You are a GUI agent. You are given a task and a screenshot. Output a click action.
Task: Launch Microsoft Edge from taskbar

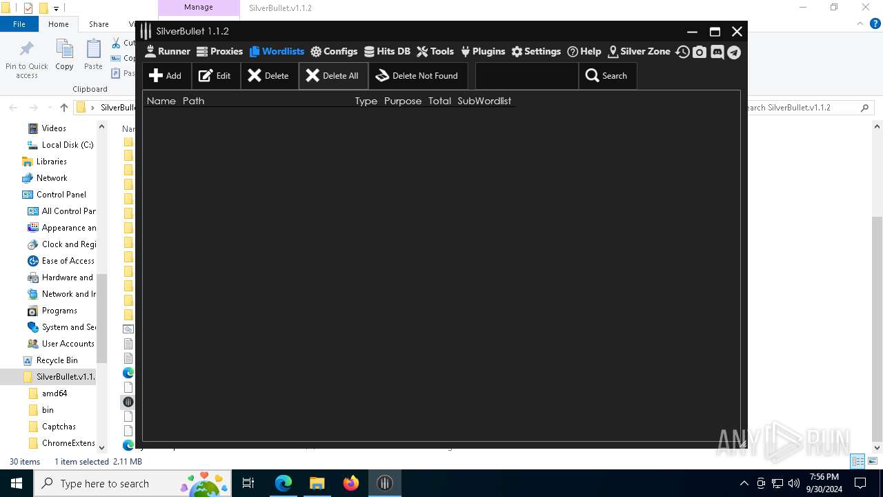tap(284, 483)
